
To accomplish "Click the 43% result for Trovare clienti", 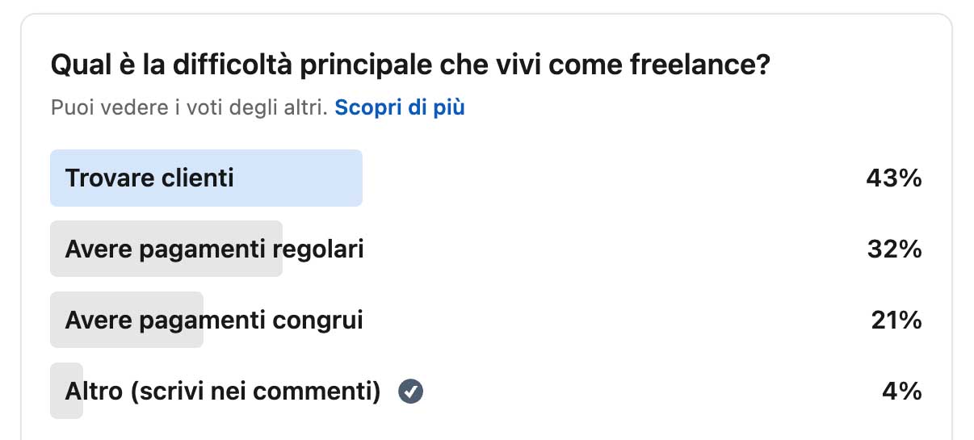I will point(893,178).
